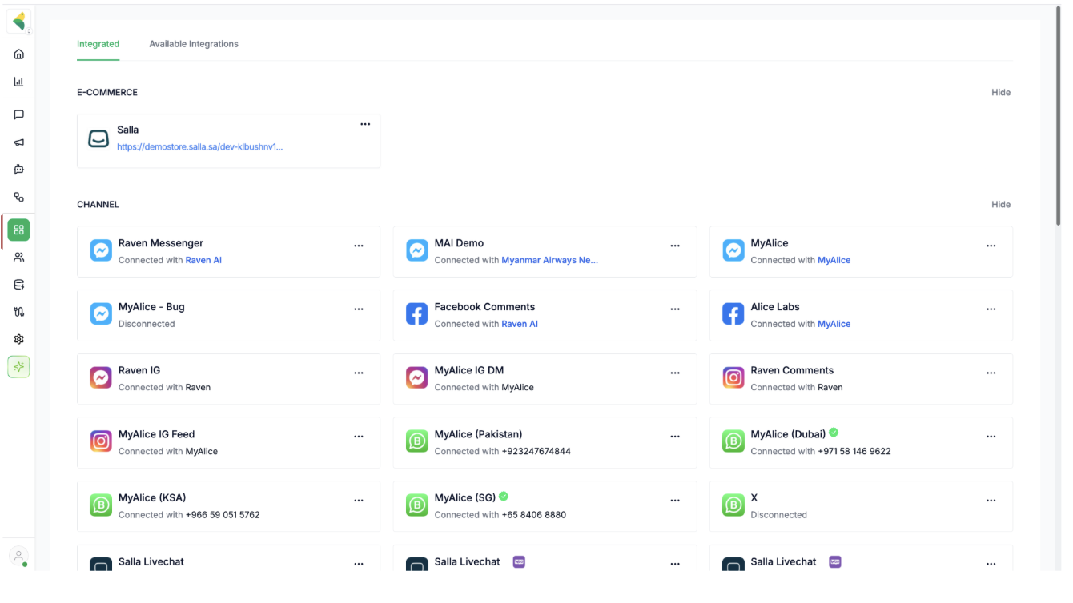1073x603 pixels.
Task: Open the three-dot menu on MyAlice IG DM card
Action: pyautogui.click(x=675, y=373)
